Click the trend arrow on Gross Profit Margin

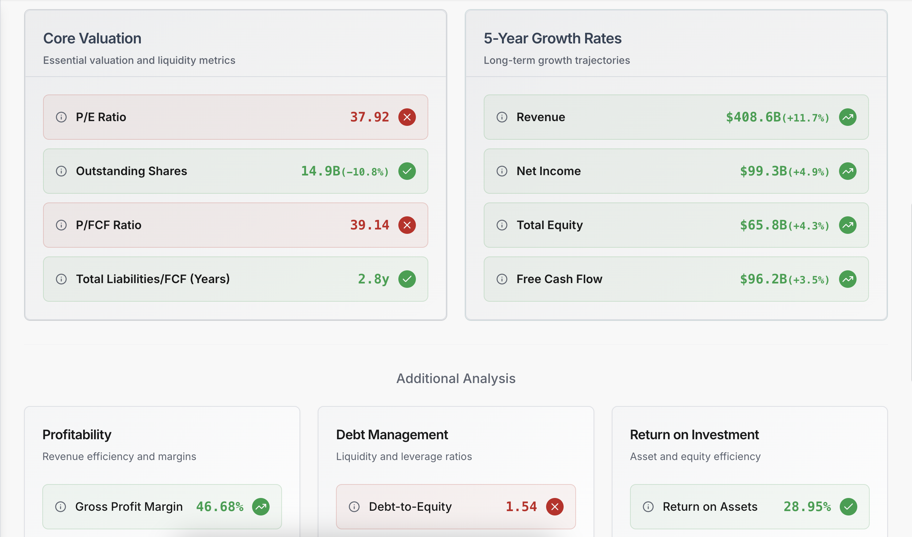(x=261, y=506)
